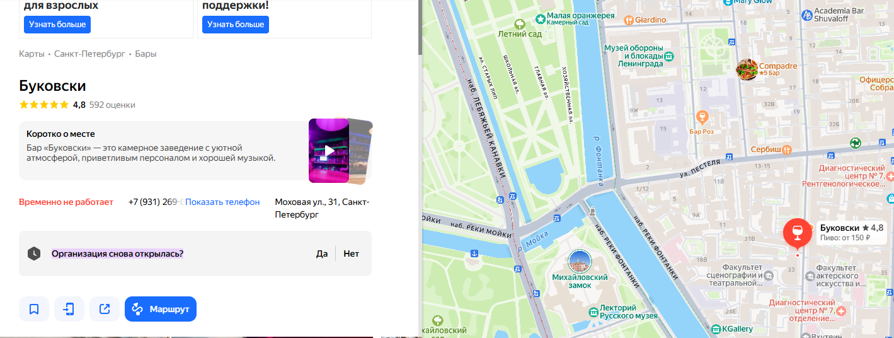Click the Буковски title heading
Image resolution: width=894 pixels, height=338 pixels.
pos(52,86)
